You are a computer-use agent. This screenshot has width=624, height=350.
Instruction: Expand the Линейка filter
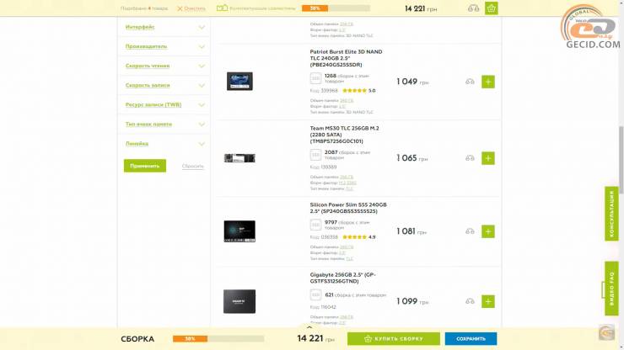click(x=164, y=144)
